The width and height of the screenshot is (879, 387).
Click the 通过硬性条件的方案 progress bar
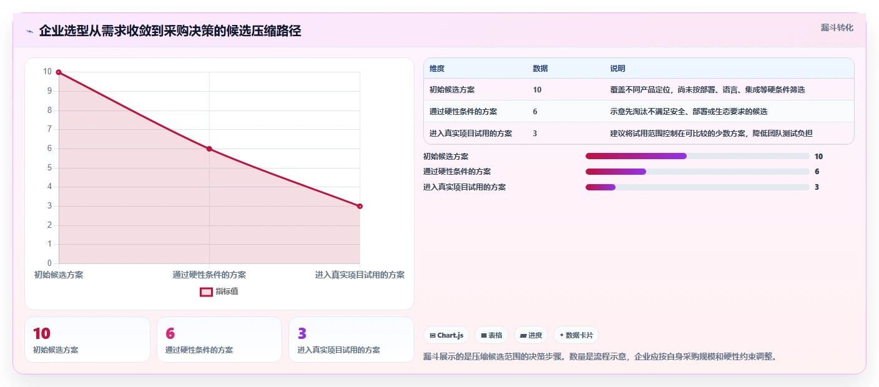(x=697, y=172)
